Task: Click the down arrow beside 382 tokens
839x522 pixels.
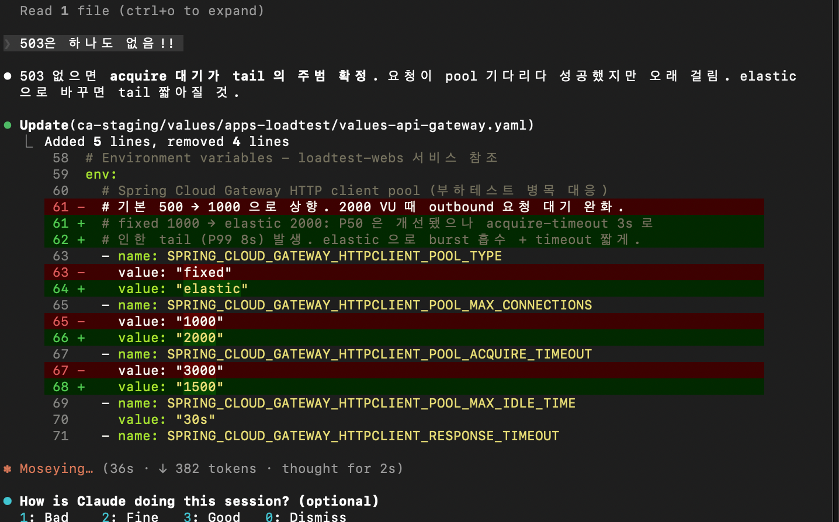Action: coord(163,468)
